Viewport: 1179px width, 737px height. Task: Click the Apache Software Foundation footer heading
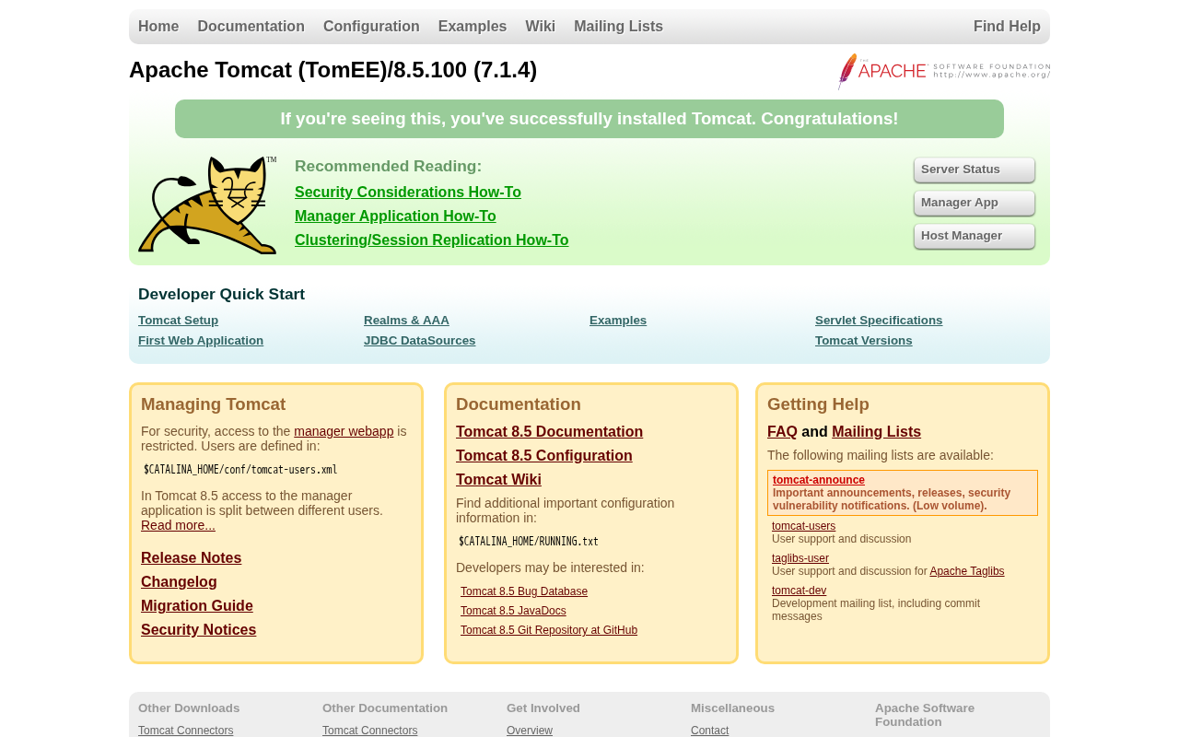[x=925, y=715]
